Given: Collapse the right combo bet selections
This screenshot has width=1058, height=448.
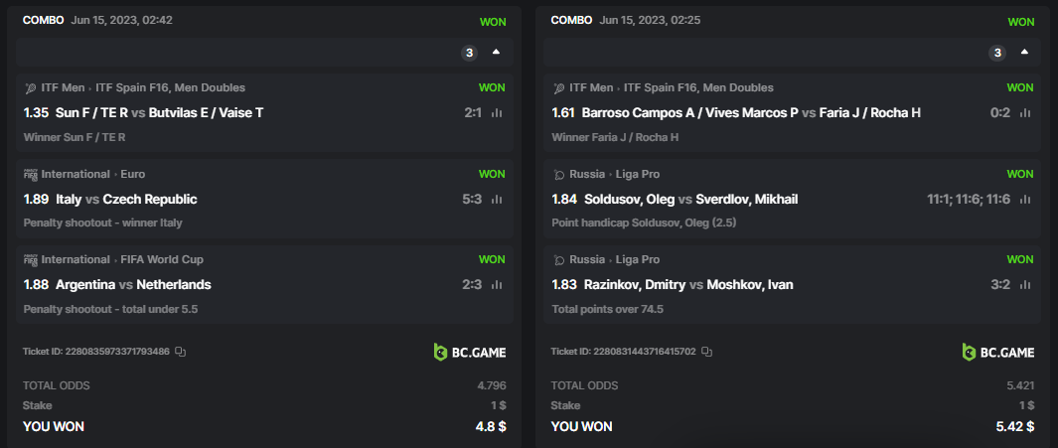Looking at the screenshot, I should [1024, 52].
